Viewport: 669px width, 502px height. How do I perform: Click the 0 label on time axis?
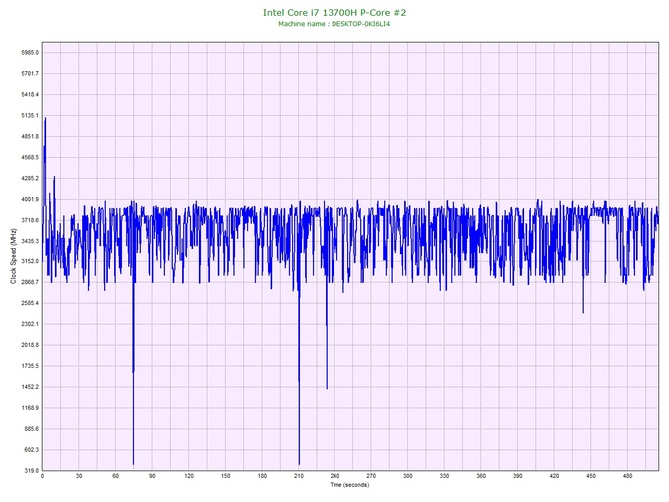point(42,476)
